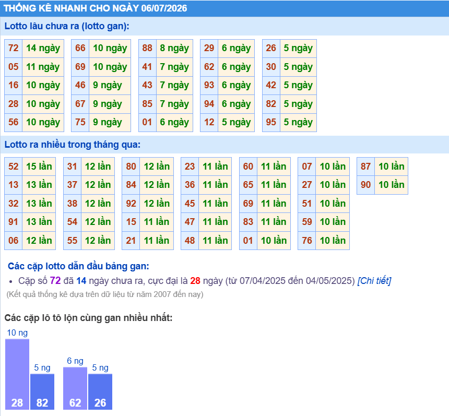Click number 52 with 15 lần

[x=14, y=167]
